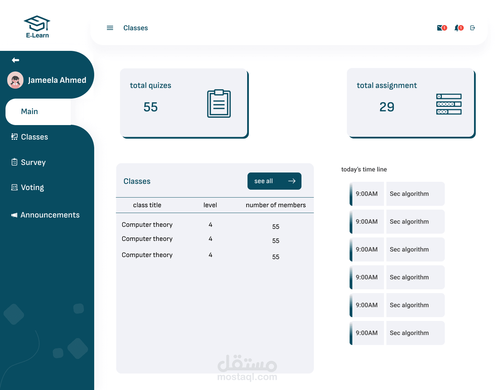
Task: Click the arrow on see all button
Action: [292, 181]
